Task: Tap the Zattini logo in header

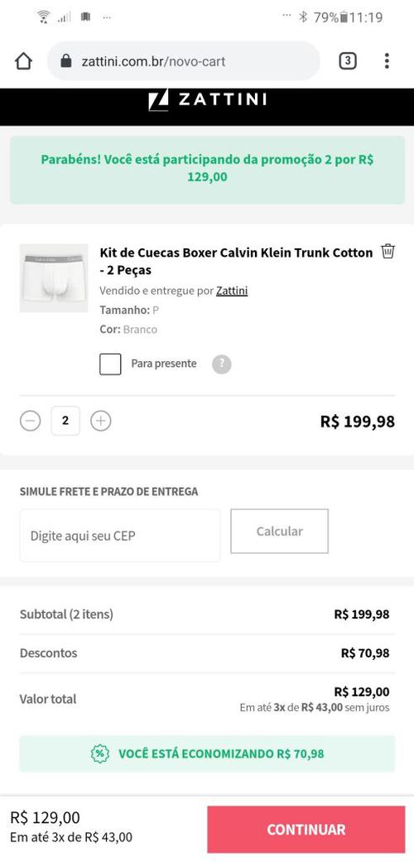Action: pyautogui.click(x=207, y=99)
